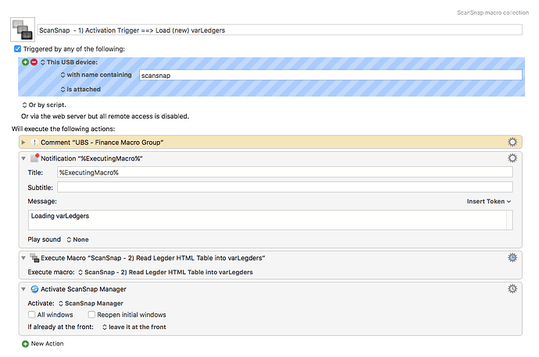Screen dimensions: 539x357
Task: Click the ScanSnap Manager app icon
Action: (x=34, y=289)
